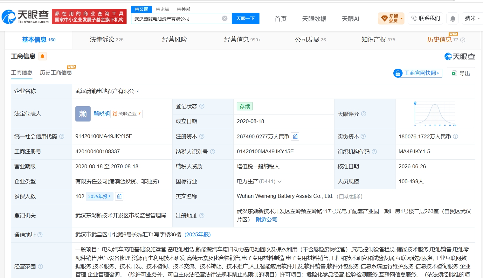Screen dimensions: 483x278
Task: Expand the 2025年报 annual report tag
Action: pos(99,197)
